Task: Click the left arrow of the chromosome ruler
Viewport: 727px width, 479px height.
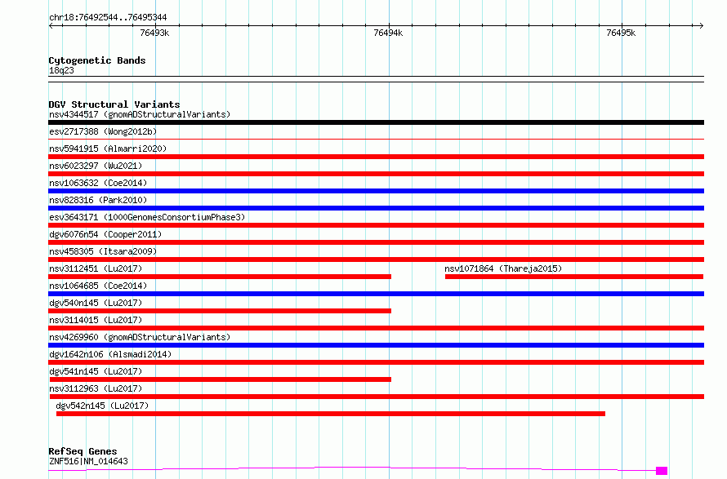Action: (x=51, y=26)
